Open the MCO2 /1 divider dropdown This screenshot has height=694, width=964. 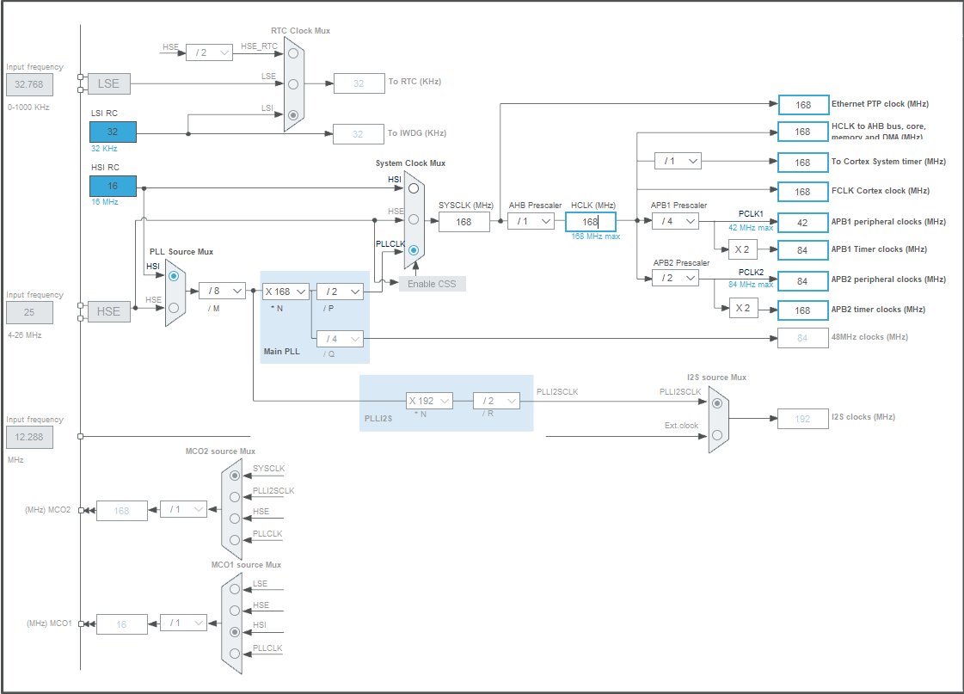[184, 509]
